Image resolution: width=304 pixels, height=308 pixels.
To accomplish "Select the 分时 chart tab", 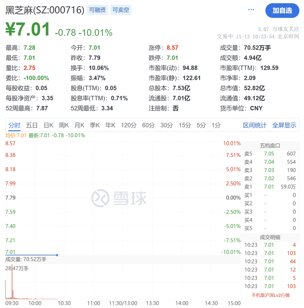I will (x=14, y=125).
